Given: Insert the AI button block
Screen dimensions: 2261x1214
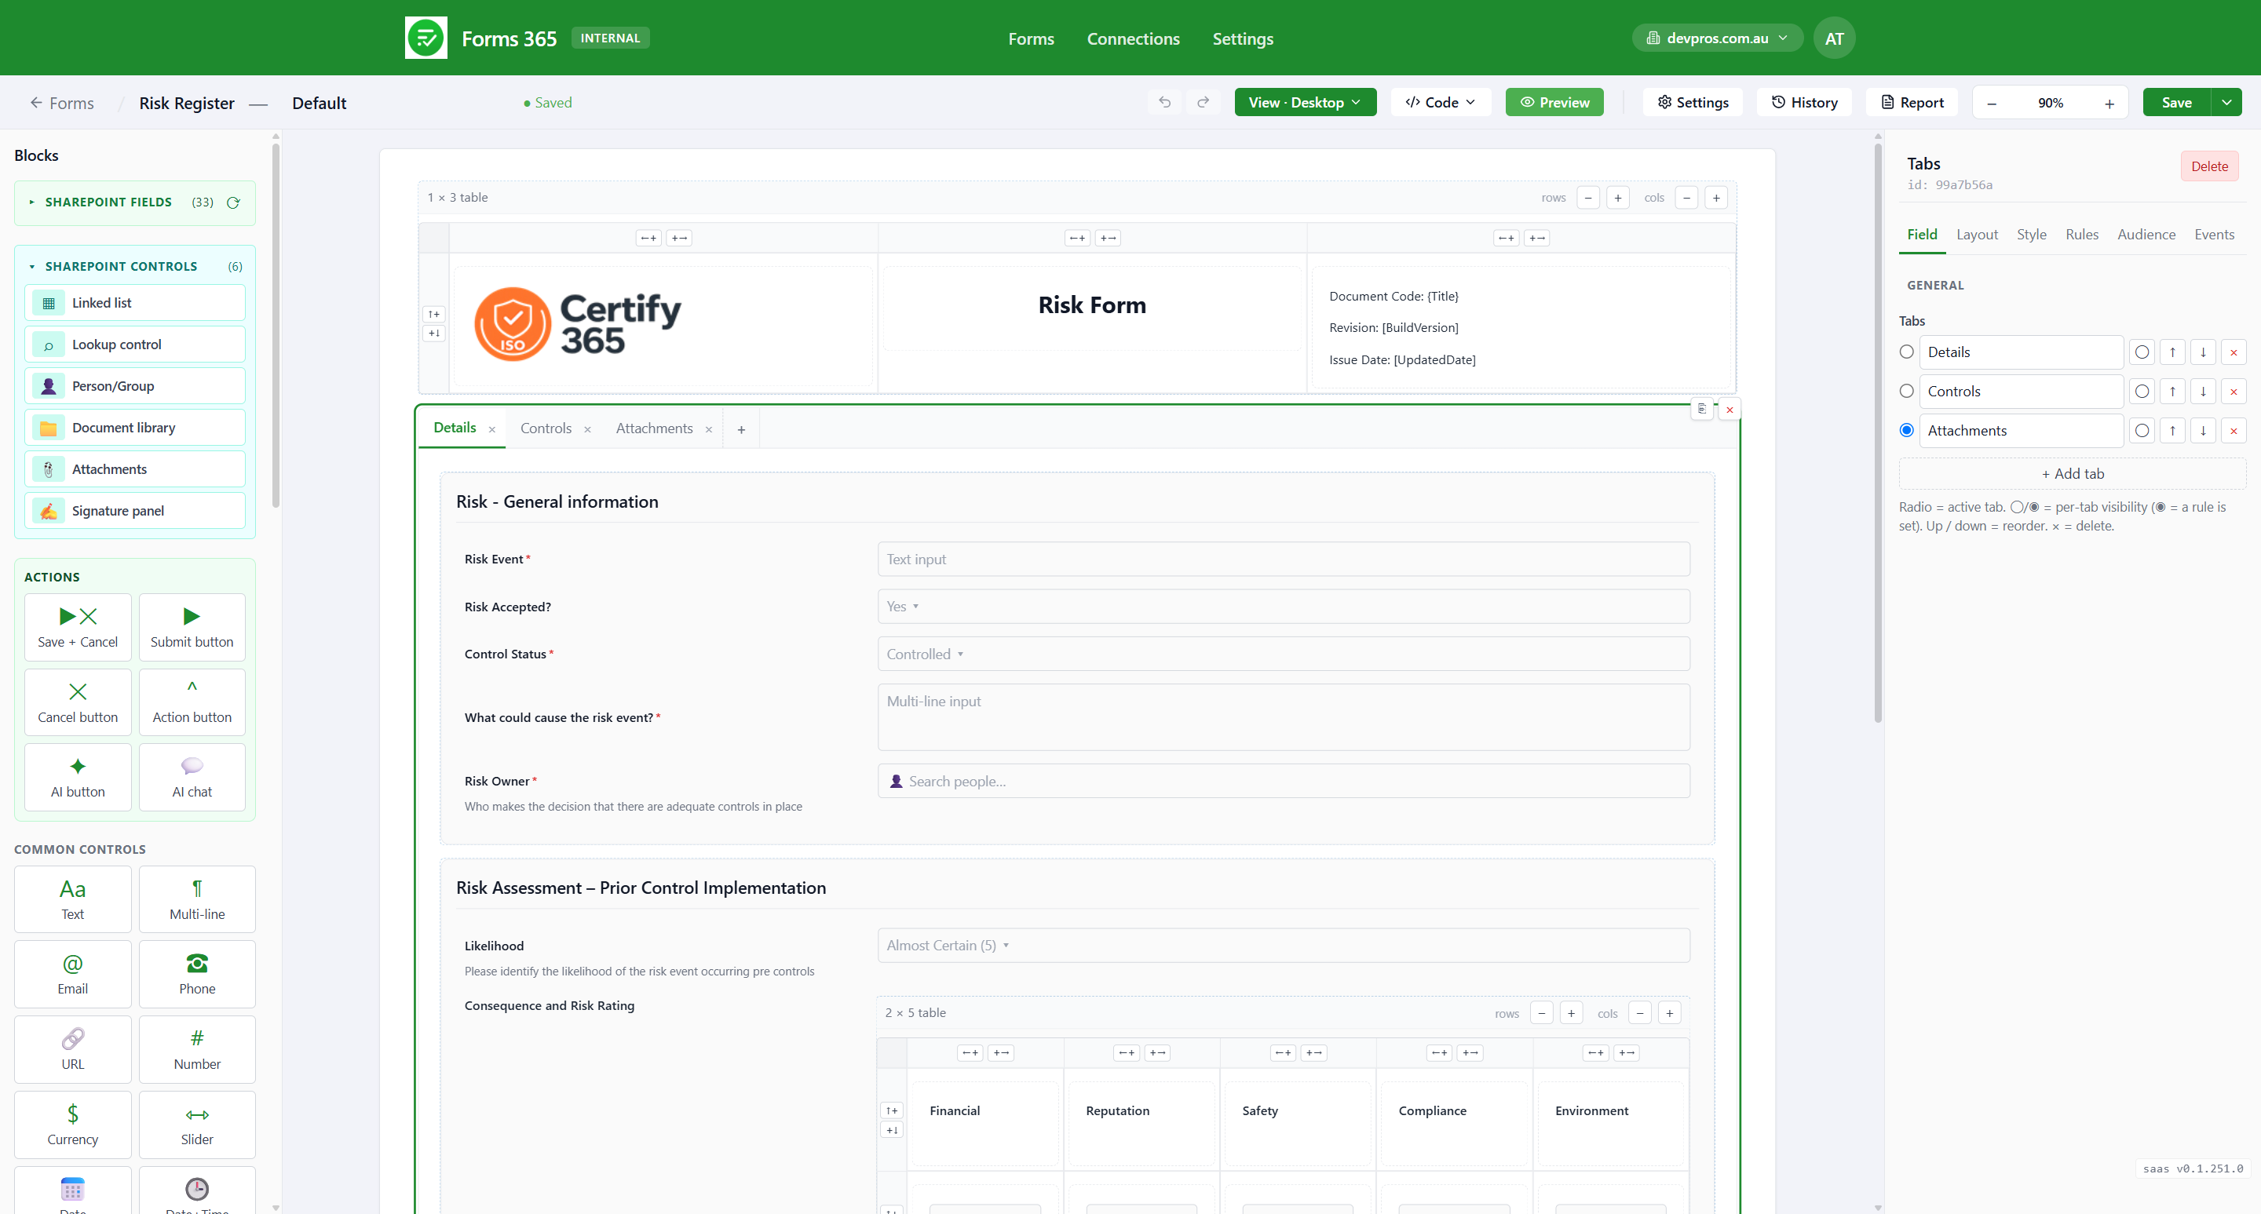Looking at the screenshot, I should 79,777.
